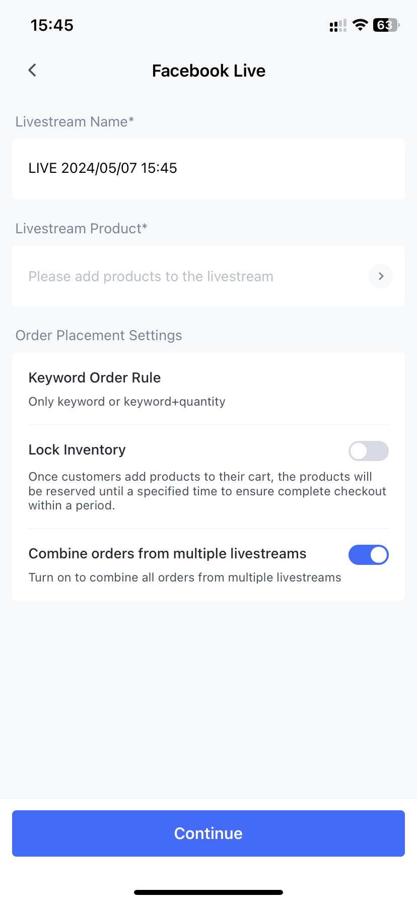The width and height of the screenshot is (417, 903).
Task: Click the 'Order Placement Settings' section heading
Action: coord(99,336)
